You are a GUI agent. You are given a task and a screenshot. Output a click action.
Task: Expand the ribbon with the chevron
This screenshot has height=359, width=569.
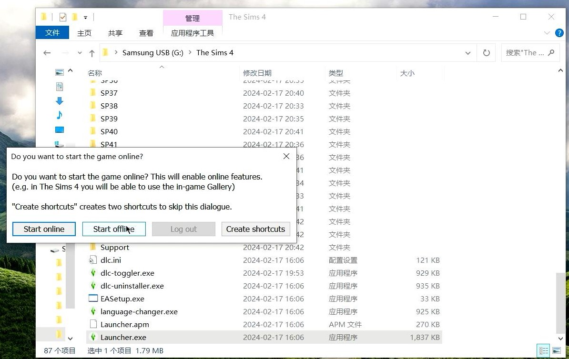547,33
